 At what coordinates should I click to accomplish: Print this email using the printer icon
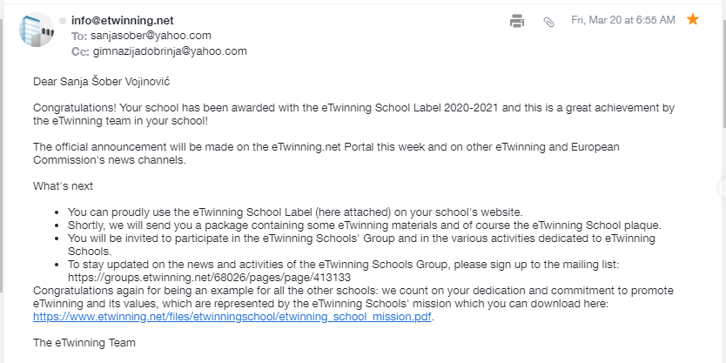517,20
